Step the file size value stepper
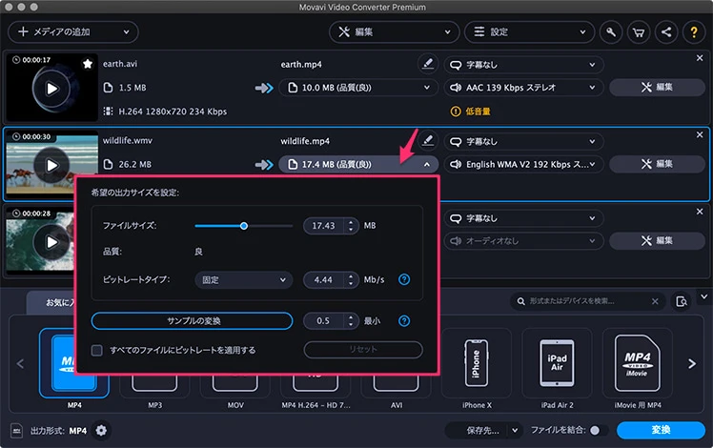 point(351,226)
